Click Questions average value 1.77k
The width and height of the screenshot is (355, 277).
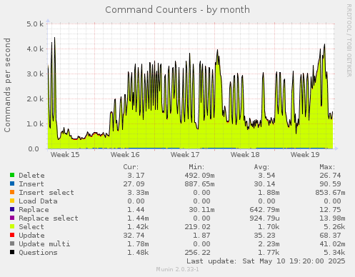coord(269,253)
